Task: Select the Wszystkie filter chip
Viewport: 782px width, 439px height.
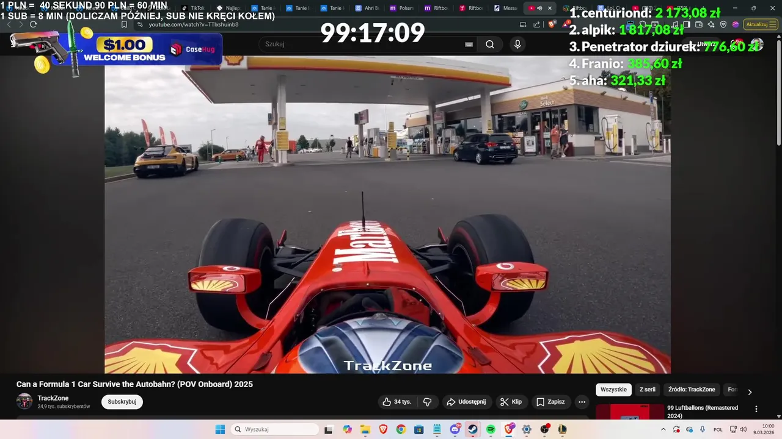Action: click(613, 390)
